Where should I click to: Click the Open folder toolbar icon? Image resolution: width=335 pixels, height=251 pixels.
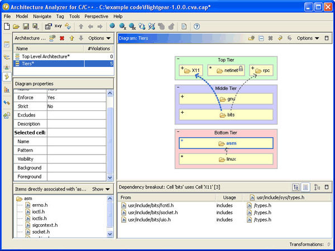[x=16, y=26]
